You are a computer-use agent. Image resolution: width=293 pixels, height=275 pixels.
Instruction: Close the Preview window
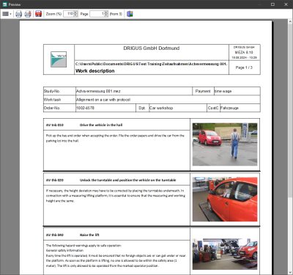(x=286, y=4)
